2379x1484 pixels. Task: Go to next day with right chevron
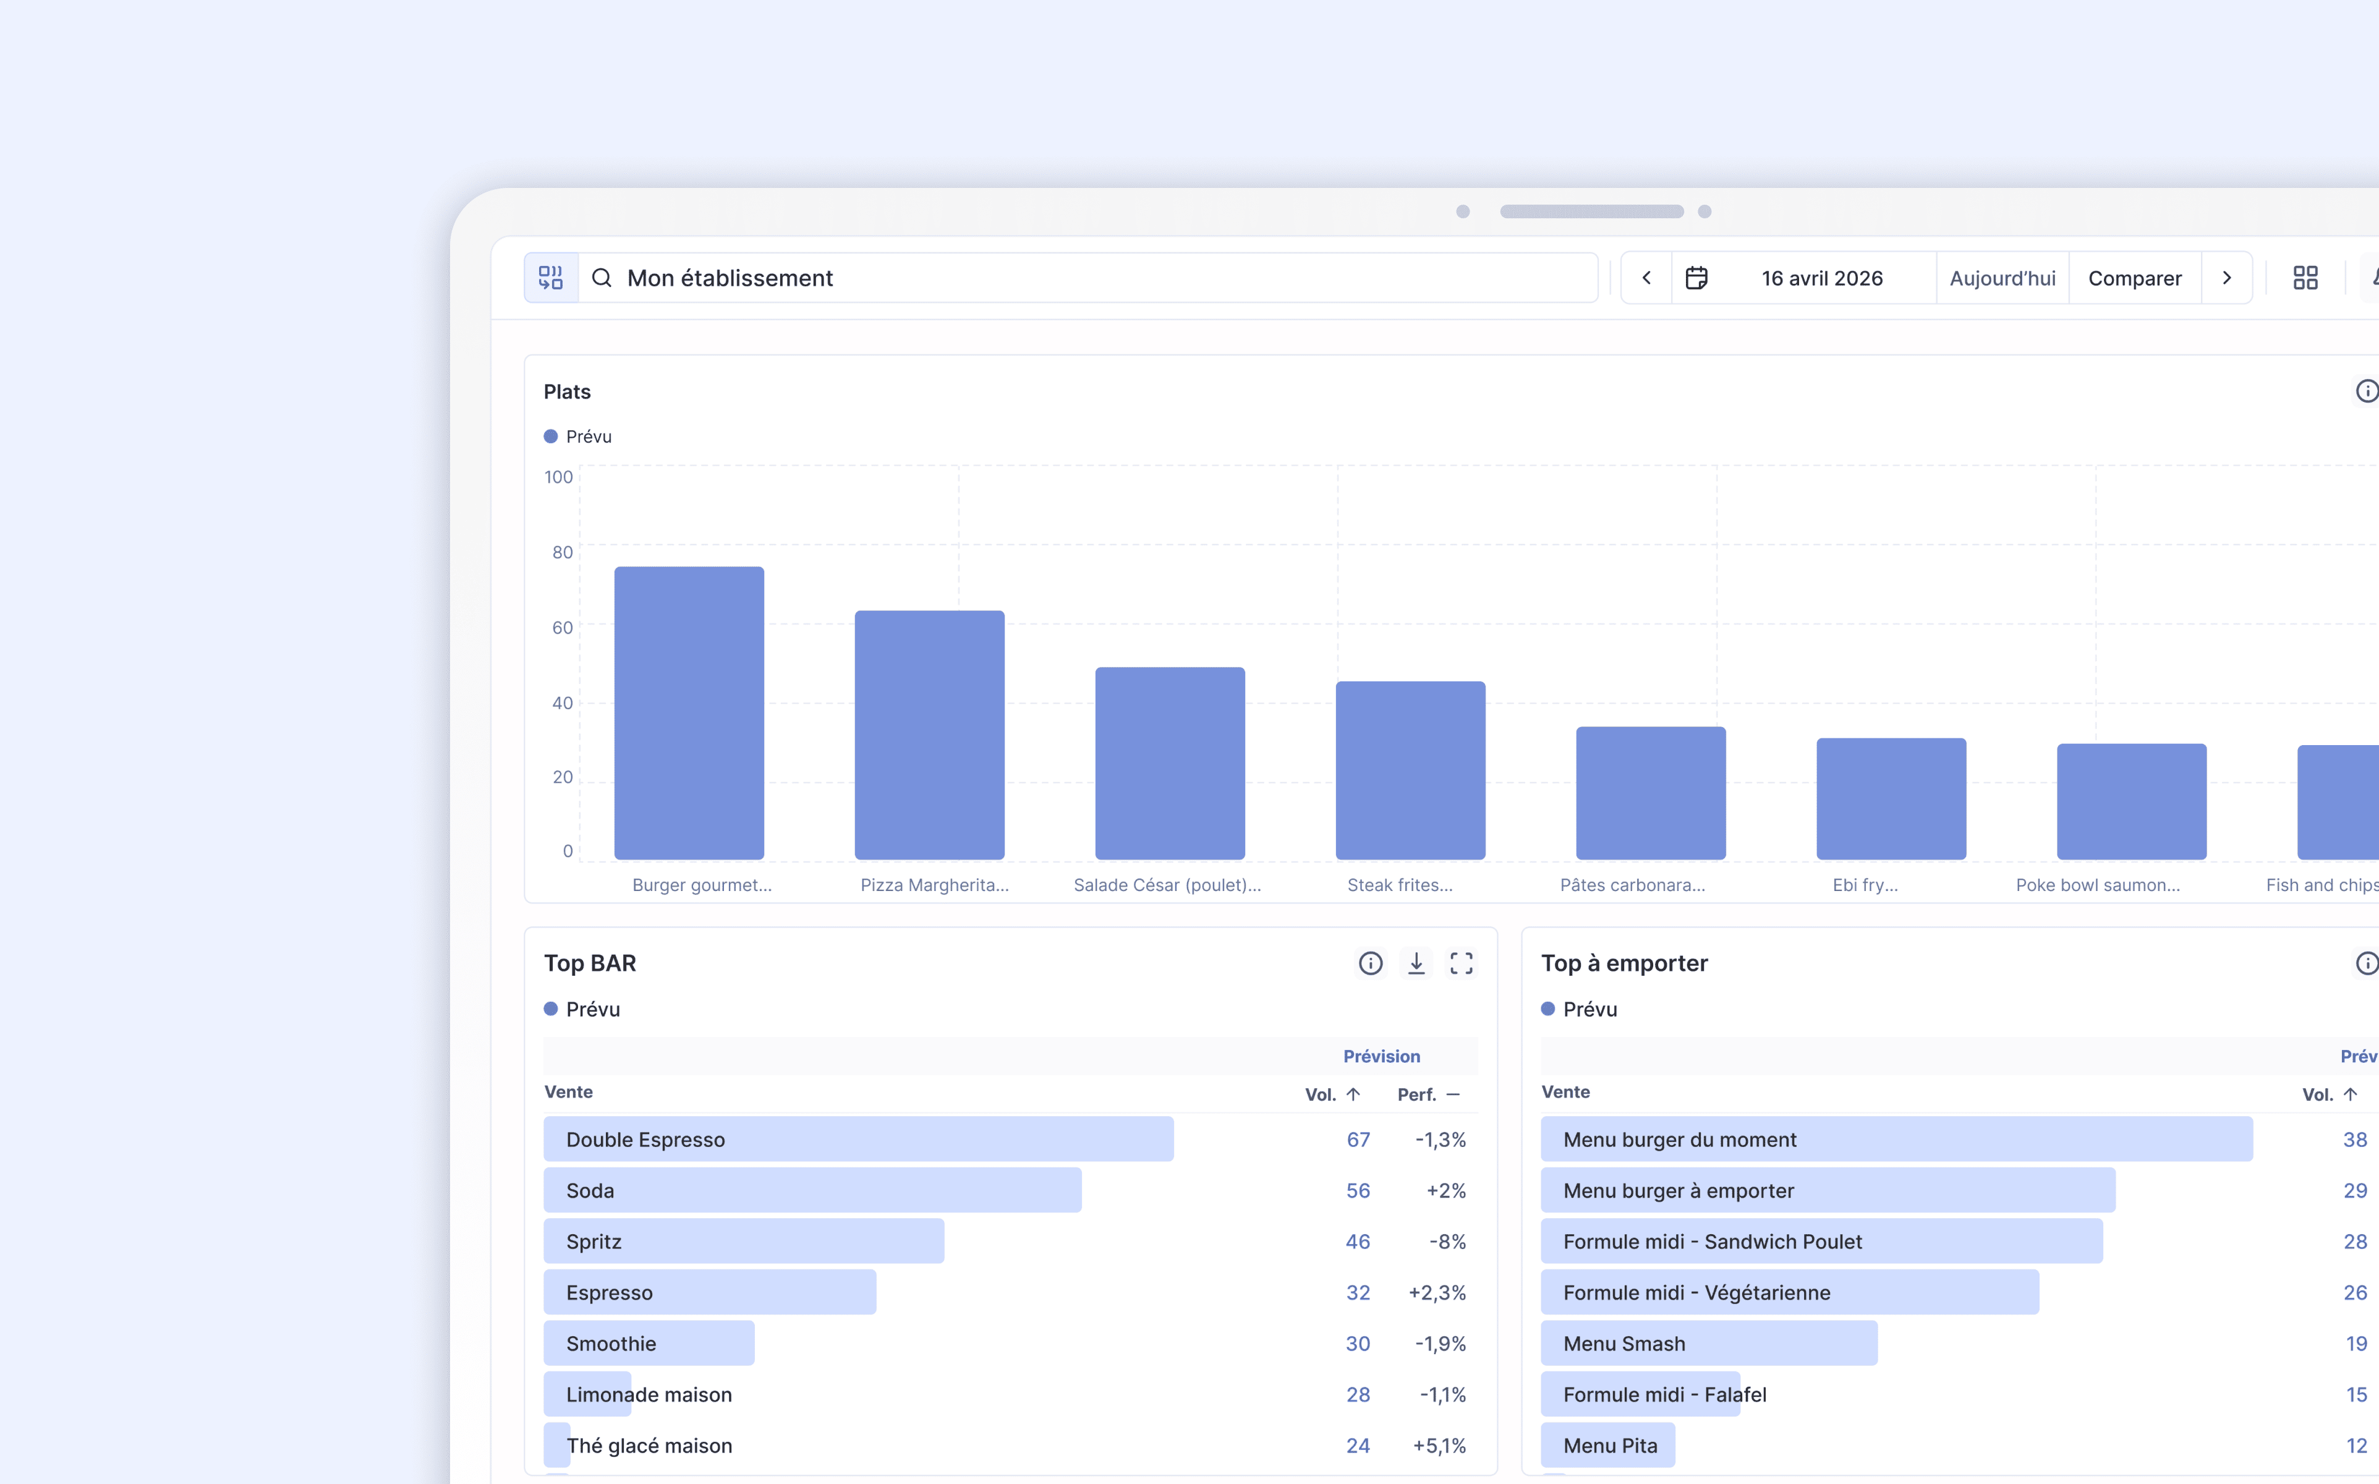pyautogui.click(x=2226, y=278)
